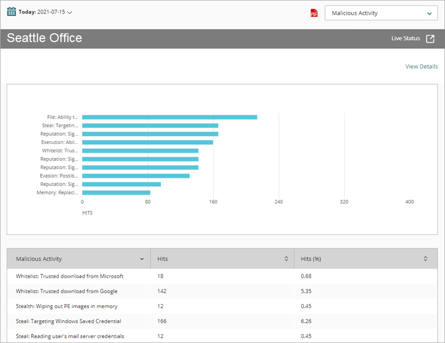Click the Memory: Replaci... chart label
This screenshot has height=343, width=445.
point(59,192)
